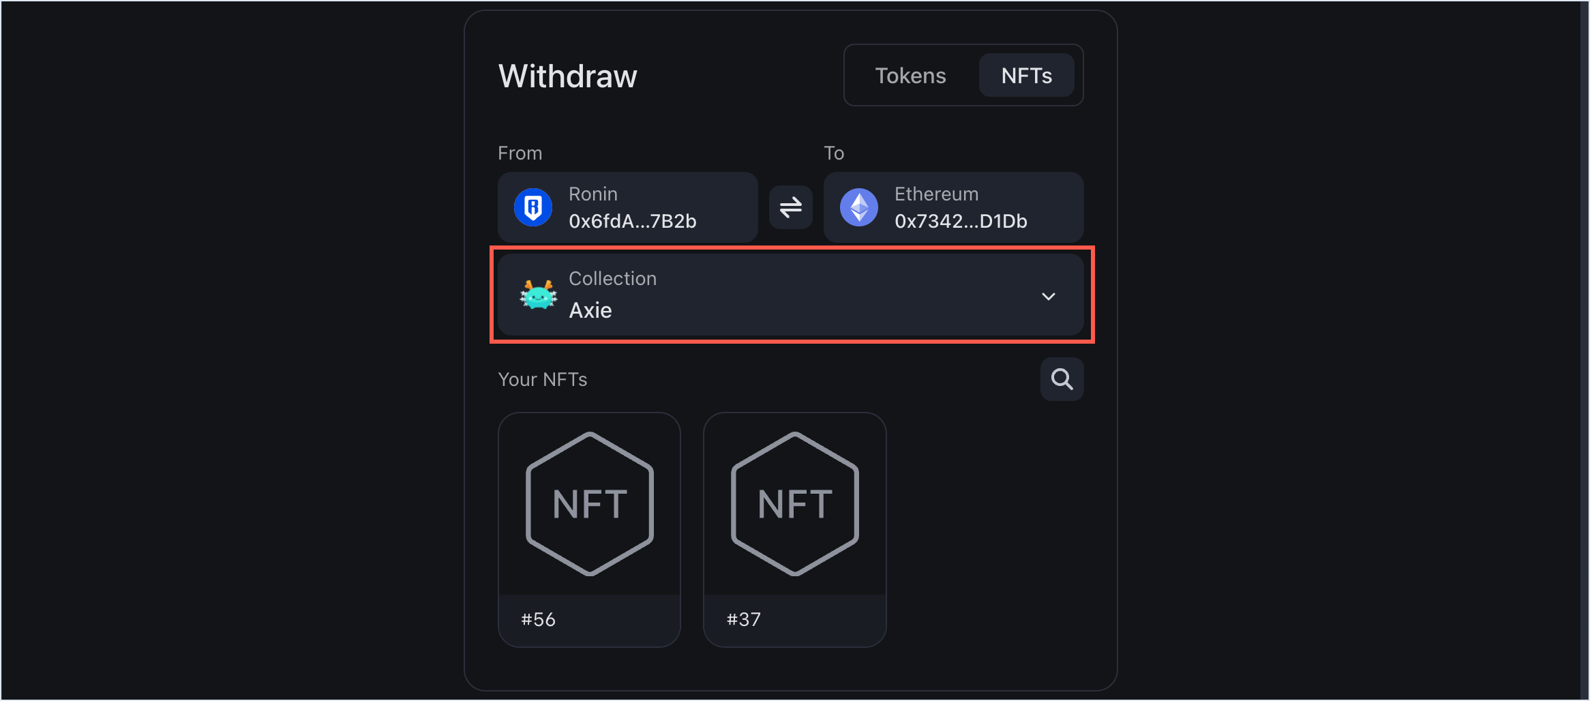The height and width of the screenshot is (701, 1590).
Task: Click the Ronin address 0x6fdA...7B2b
Action: coord(633,220)
